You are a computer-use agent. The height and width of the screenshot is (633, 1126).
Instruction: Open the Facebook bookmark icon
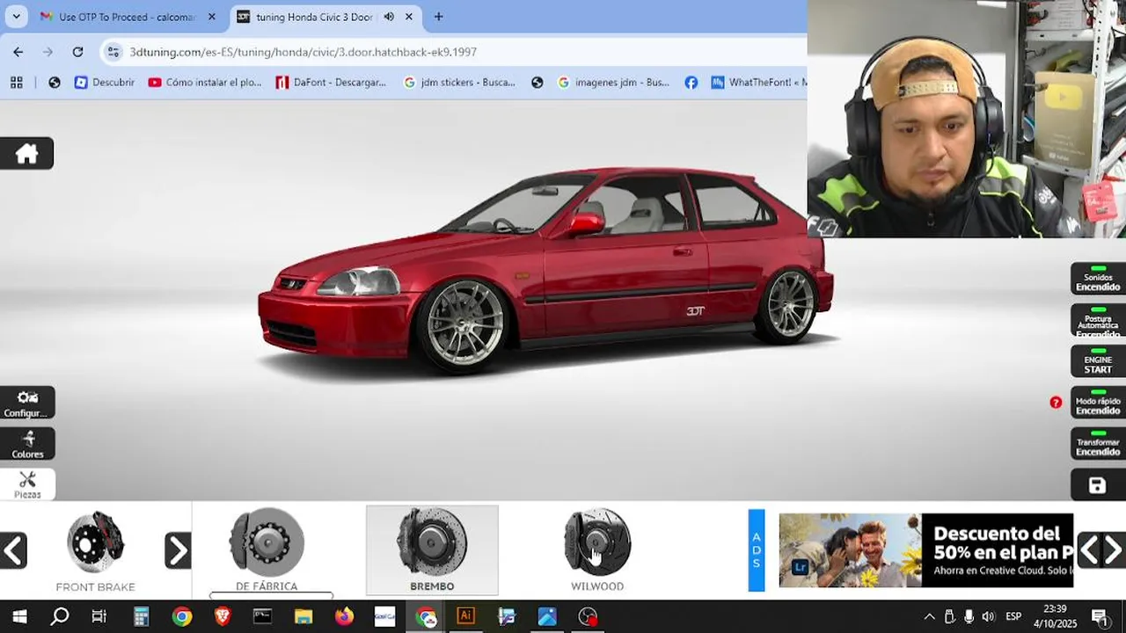[691, 82]
